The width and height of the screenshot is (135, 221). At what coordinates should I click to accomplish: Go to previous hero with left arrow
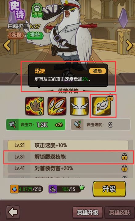coord(7,45)
